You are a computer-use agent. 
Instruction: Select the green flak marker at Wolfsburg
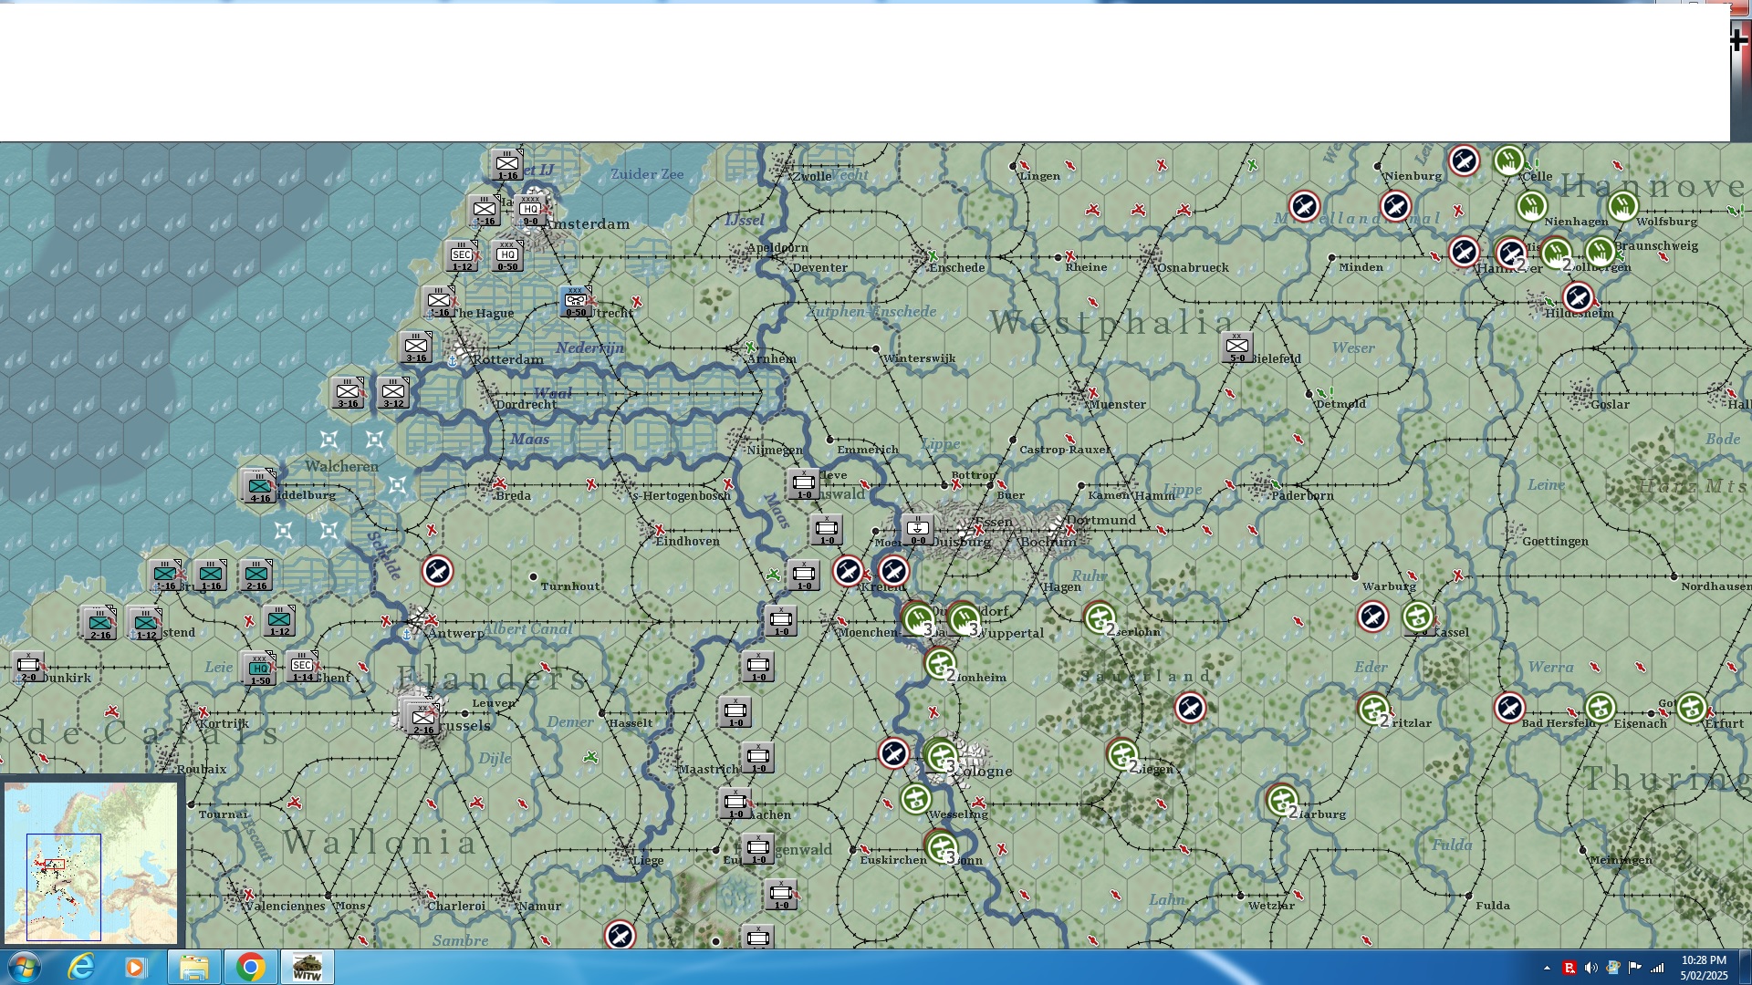tap(1622, 206)
